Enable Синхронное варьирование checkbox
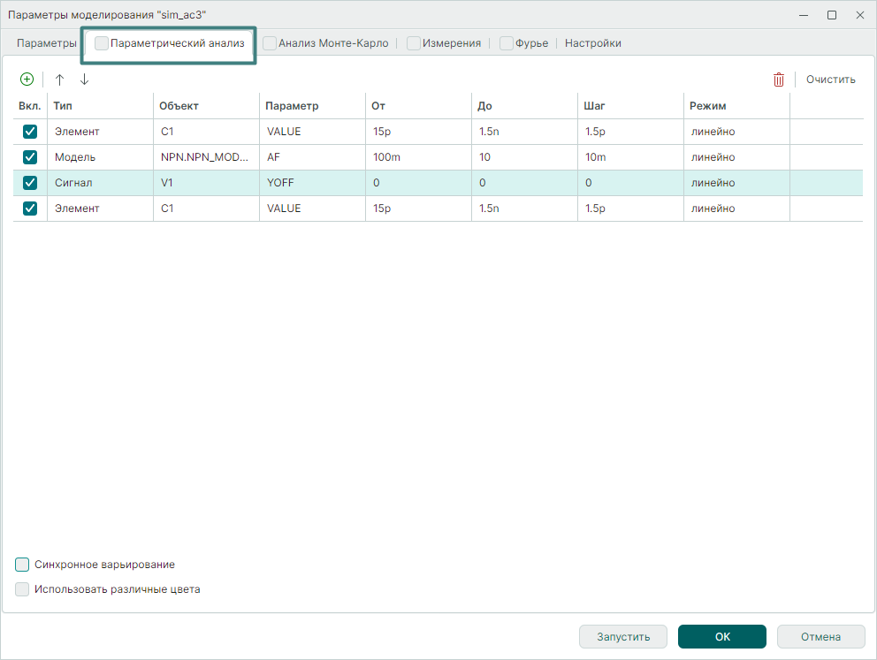 point(23,565)
